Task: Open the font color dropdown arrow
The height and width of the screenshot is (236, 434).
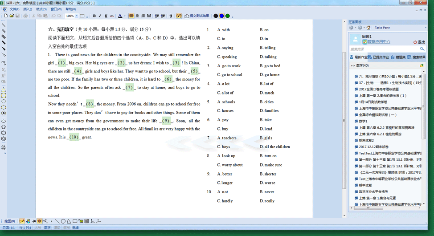Action: tap(125, 16)
